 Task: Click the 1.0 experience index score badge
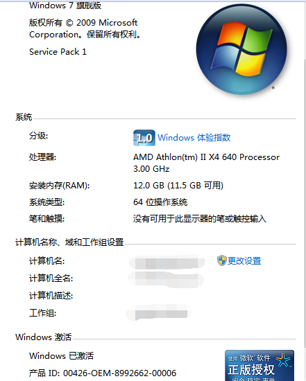point(144,138)
